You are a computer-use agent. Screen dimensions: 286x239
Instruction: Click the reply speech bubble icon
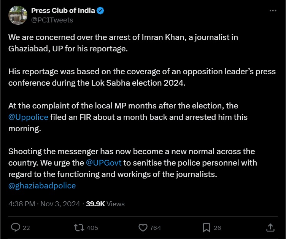15,228
